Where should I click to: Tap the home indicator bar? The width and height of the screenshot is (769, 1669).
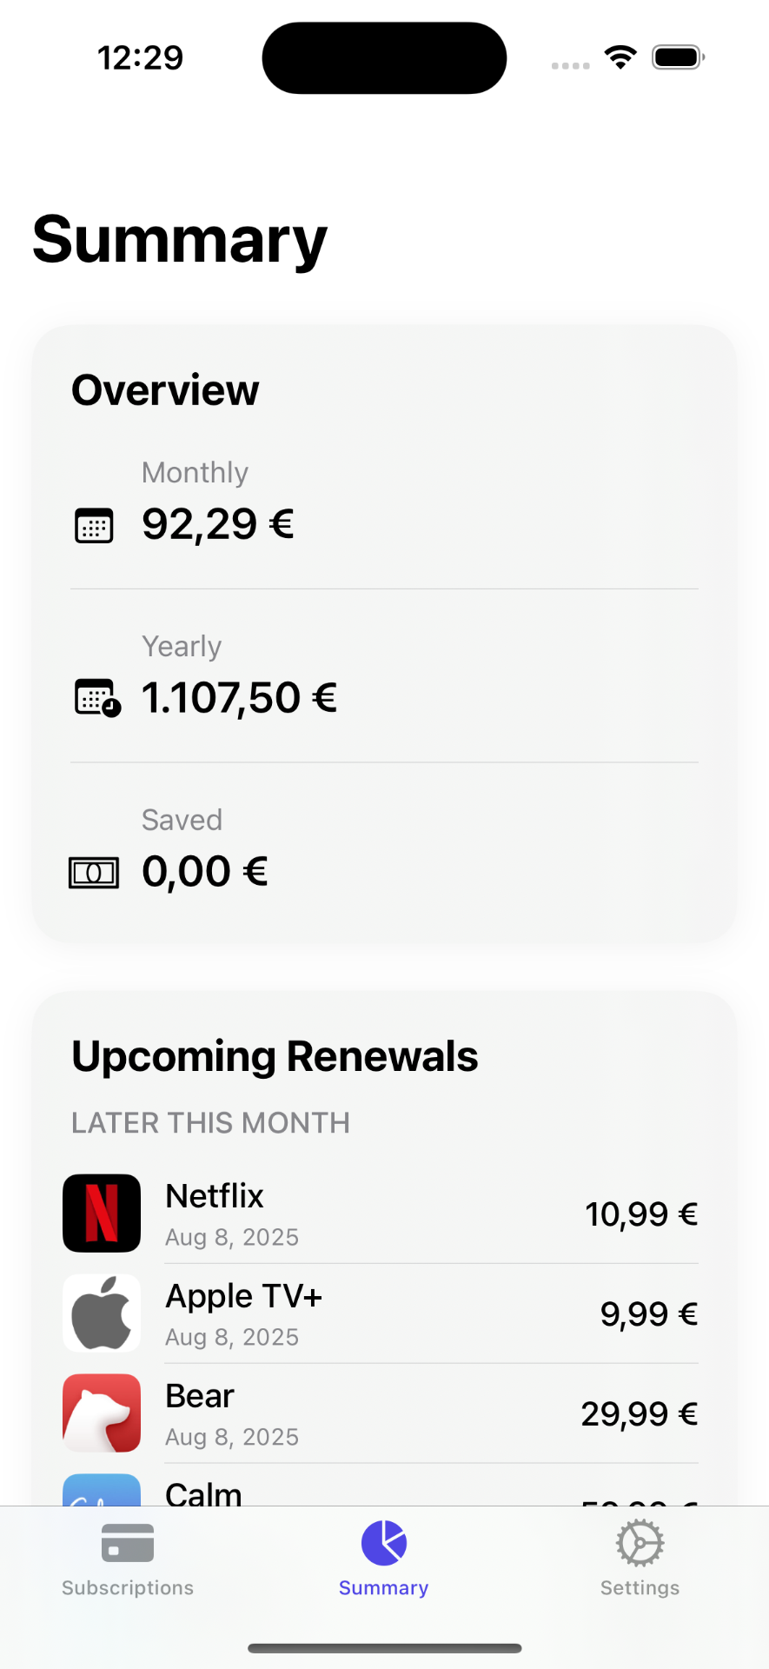(384, 1648)
